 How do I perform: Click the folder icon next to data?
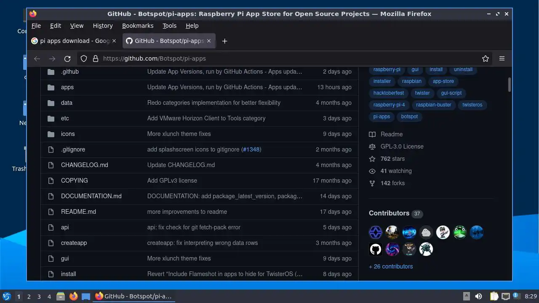coord(51,103)
